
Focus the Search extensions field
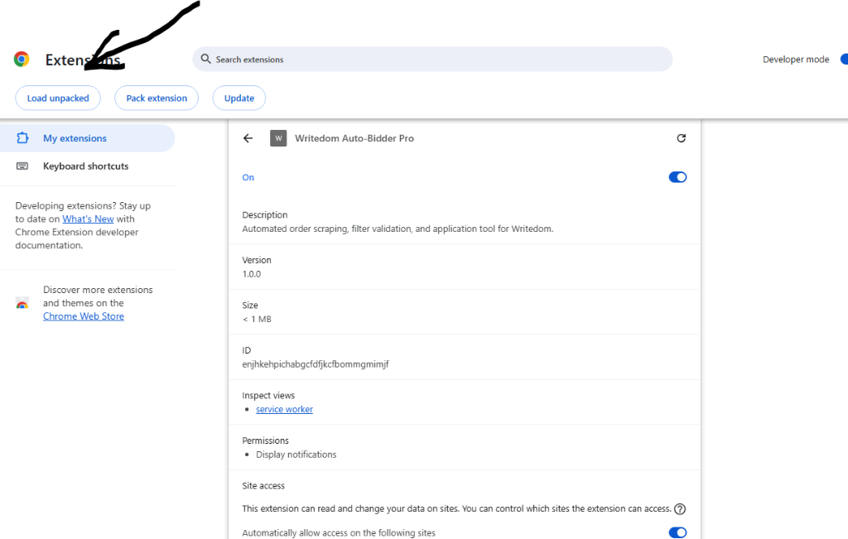coord(432,59)
